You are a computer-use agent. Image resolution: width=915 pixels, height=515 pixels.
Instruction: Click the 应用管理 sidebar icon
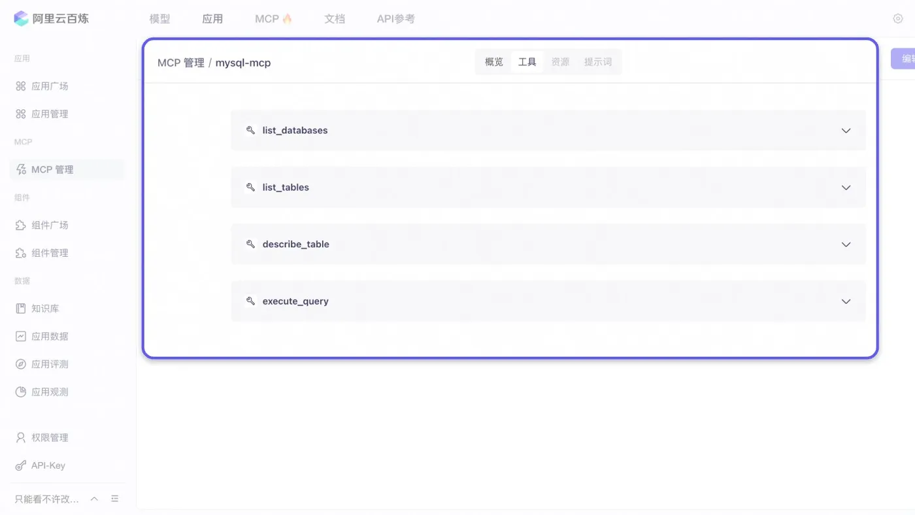[x=21, y=114]
